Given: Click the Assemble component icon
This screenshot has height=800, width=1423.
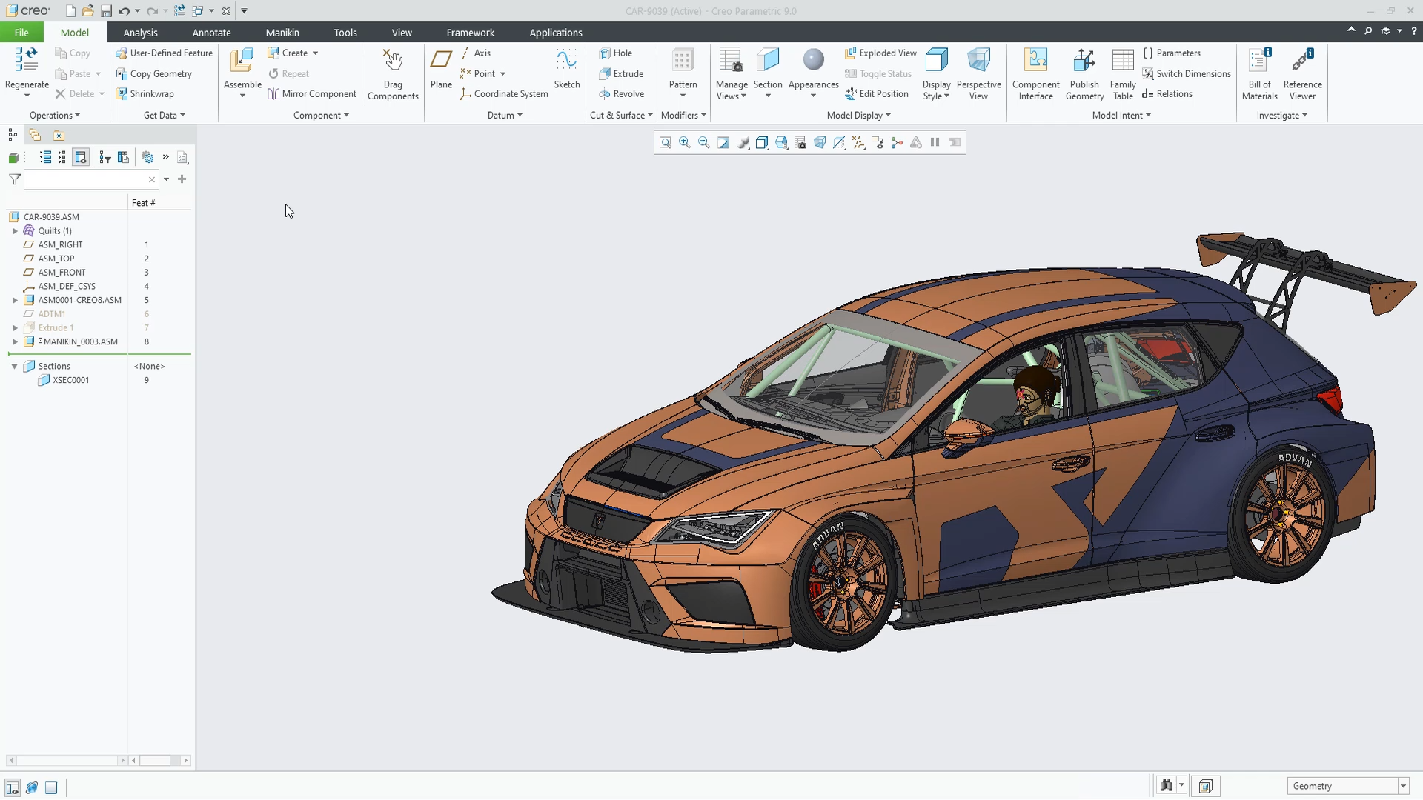Looking at the screenshot, I should 242,61.
